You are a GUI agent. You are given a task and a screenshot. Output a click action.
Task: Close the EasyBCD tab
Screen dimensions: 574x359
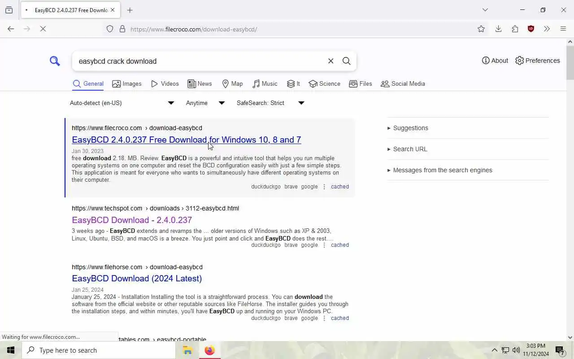tap(113, 10)
